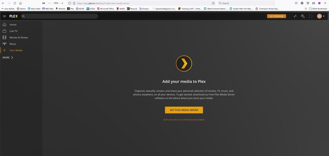Open the Library bookshelf icon
This screenshot has width=329, height=156.
click(x=314, y=3)
